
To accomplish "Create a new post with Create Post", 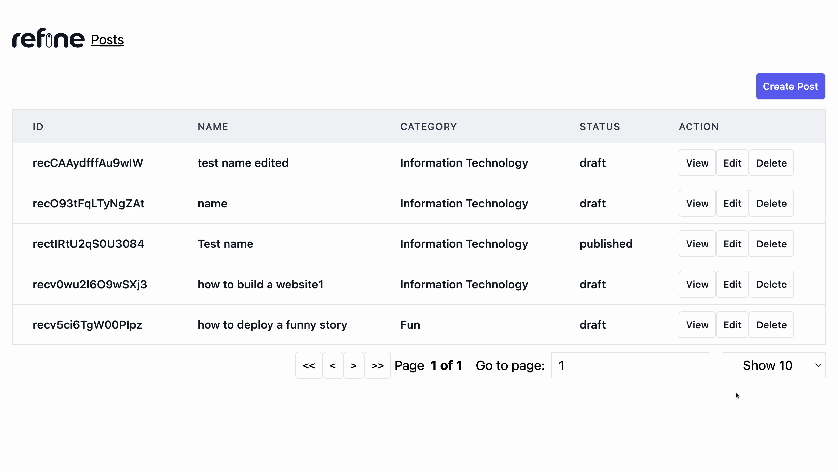I will point(790,86).
